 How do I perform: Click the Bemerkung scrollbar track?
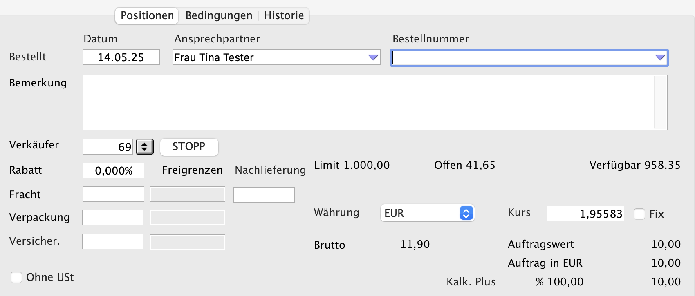[660, 102]
